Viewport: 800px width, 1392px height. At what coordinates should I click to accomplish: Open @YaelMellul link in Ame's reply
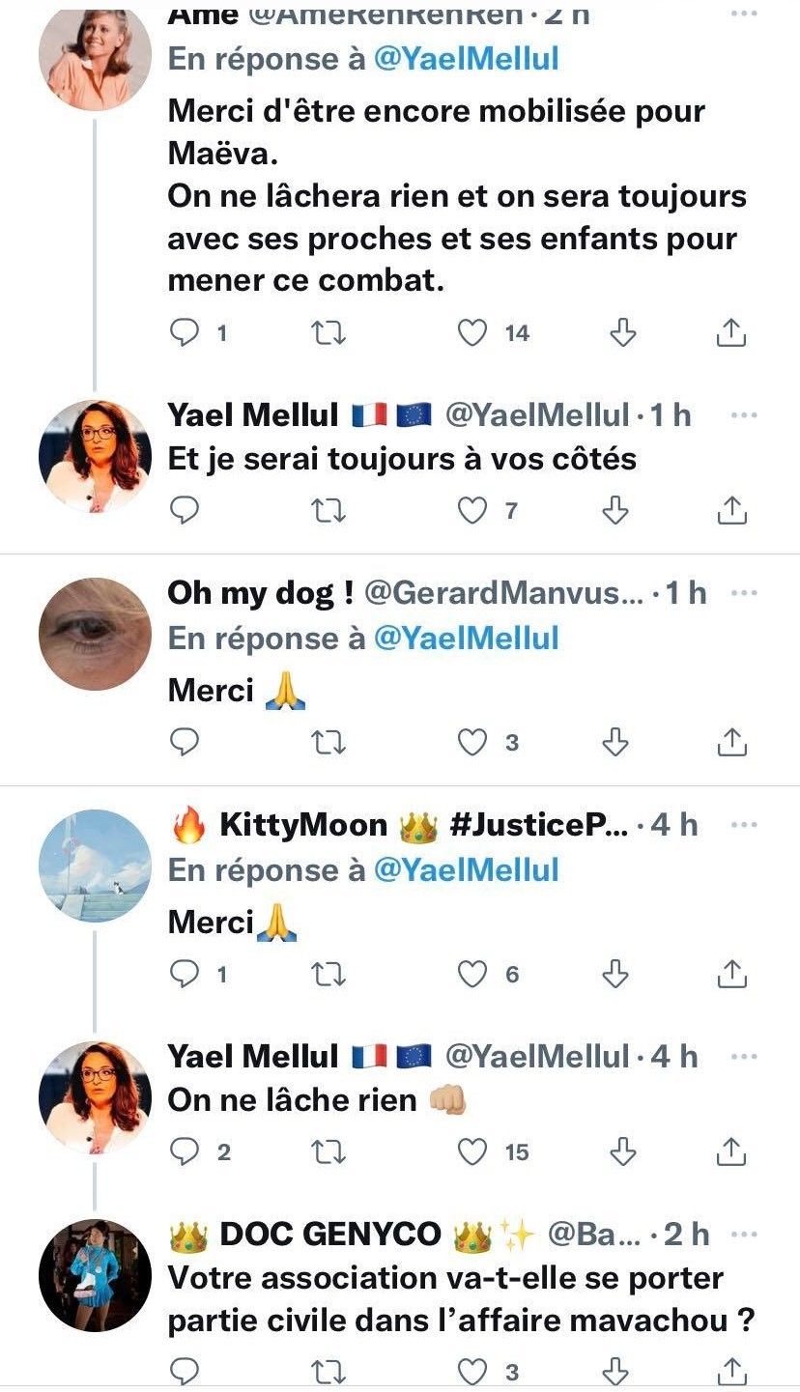tap(466, 59)
